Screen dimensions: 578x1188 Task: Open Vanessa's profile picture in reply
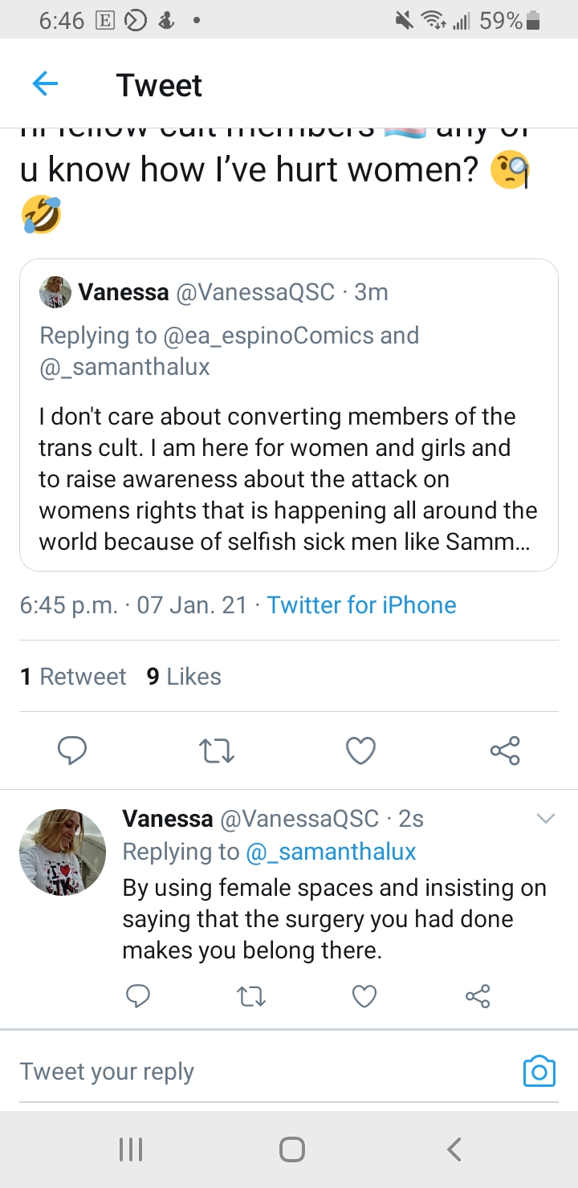pyautogui.click(x=63, y=852)
